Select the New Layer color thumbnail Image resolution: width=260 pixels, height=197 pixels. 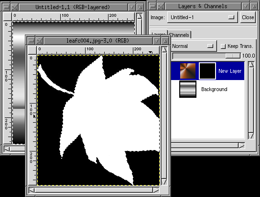(x=188, y=71)
